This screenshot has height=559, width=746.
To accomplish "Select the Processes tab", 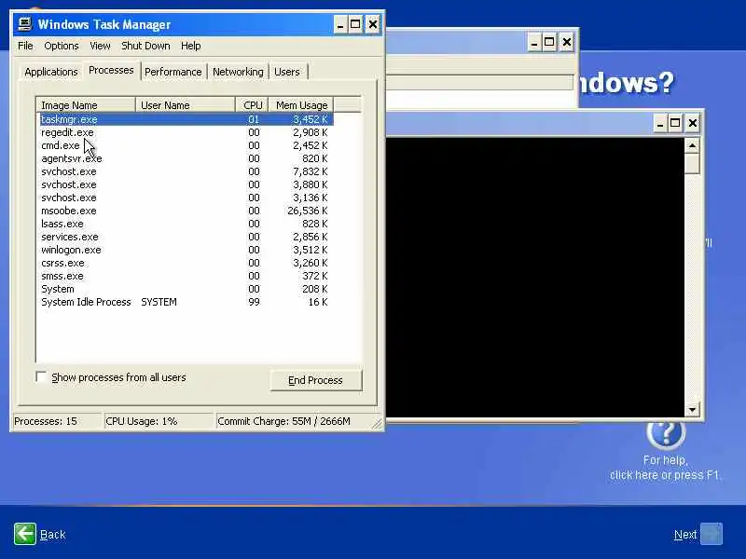I will coord(111,71).
